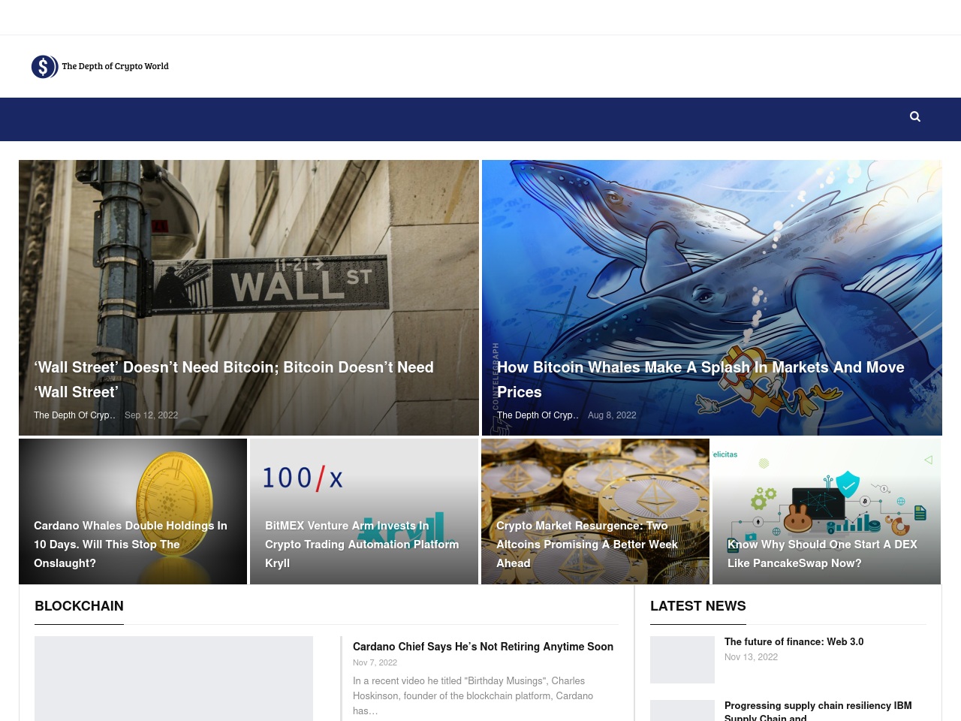Click thumbnail beside Progressing supply chain resiliency

tap(682, 710)
